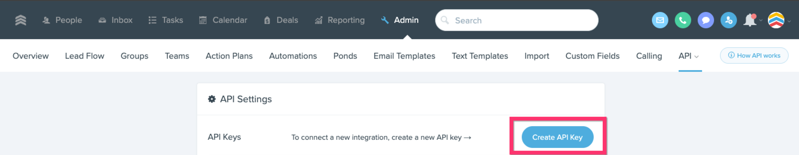The width and height of the screenshot is (799, 155).
Task: Switch to the Lead Flow tab
Action: click(84, 56)
